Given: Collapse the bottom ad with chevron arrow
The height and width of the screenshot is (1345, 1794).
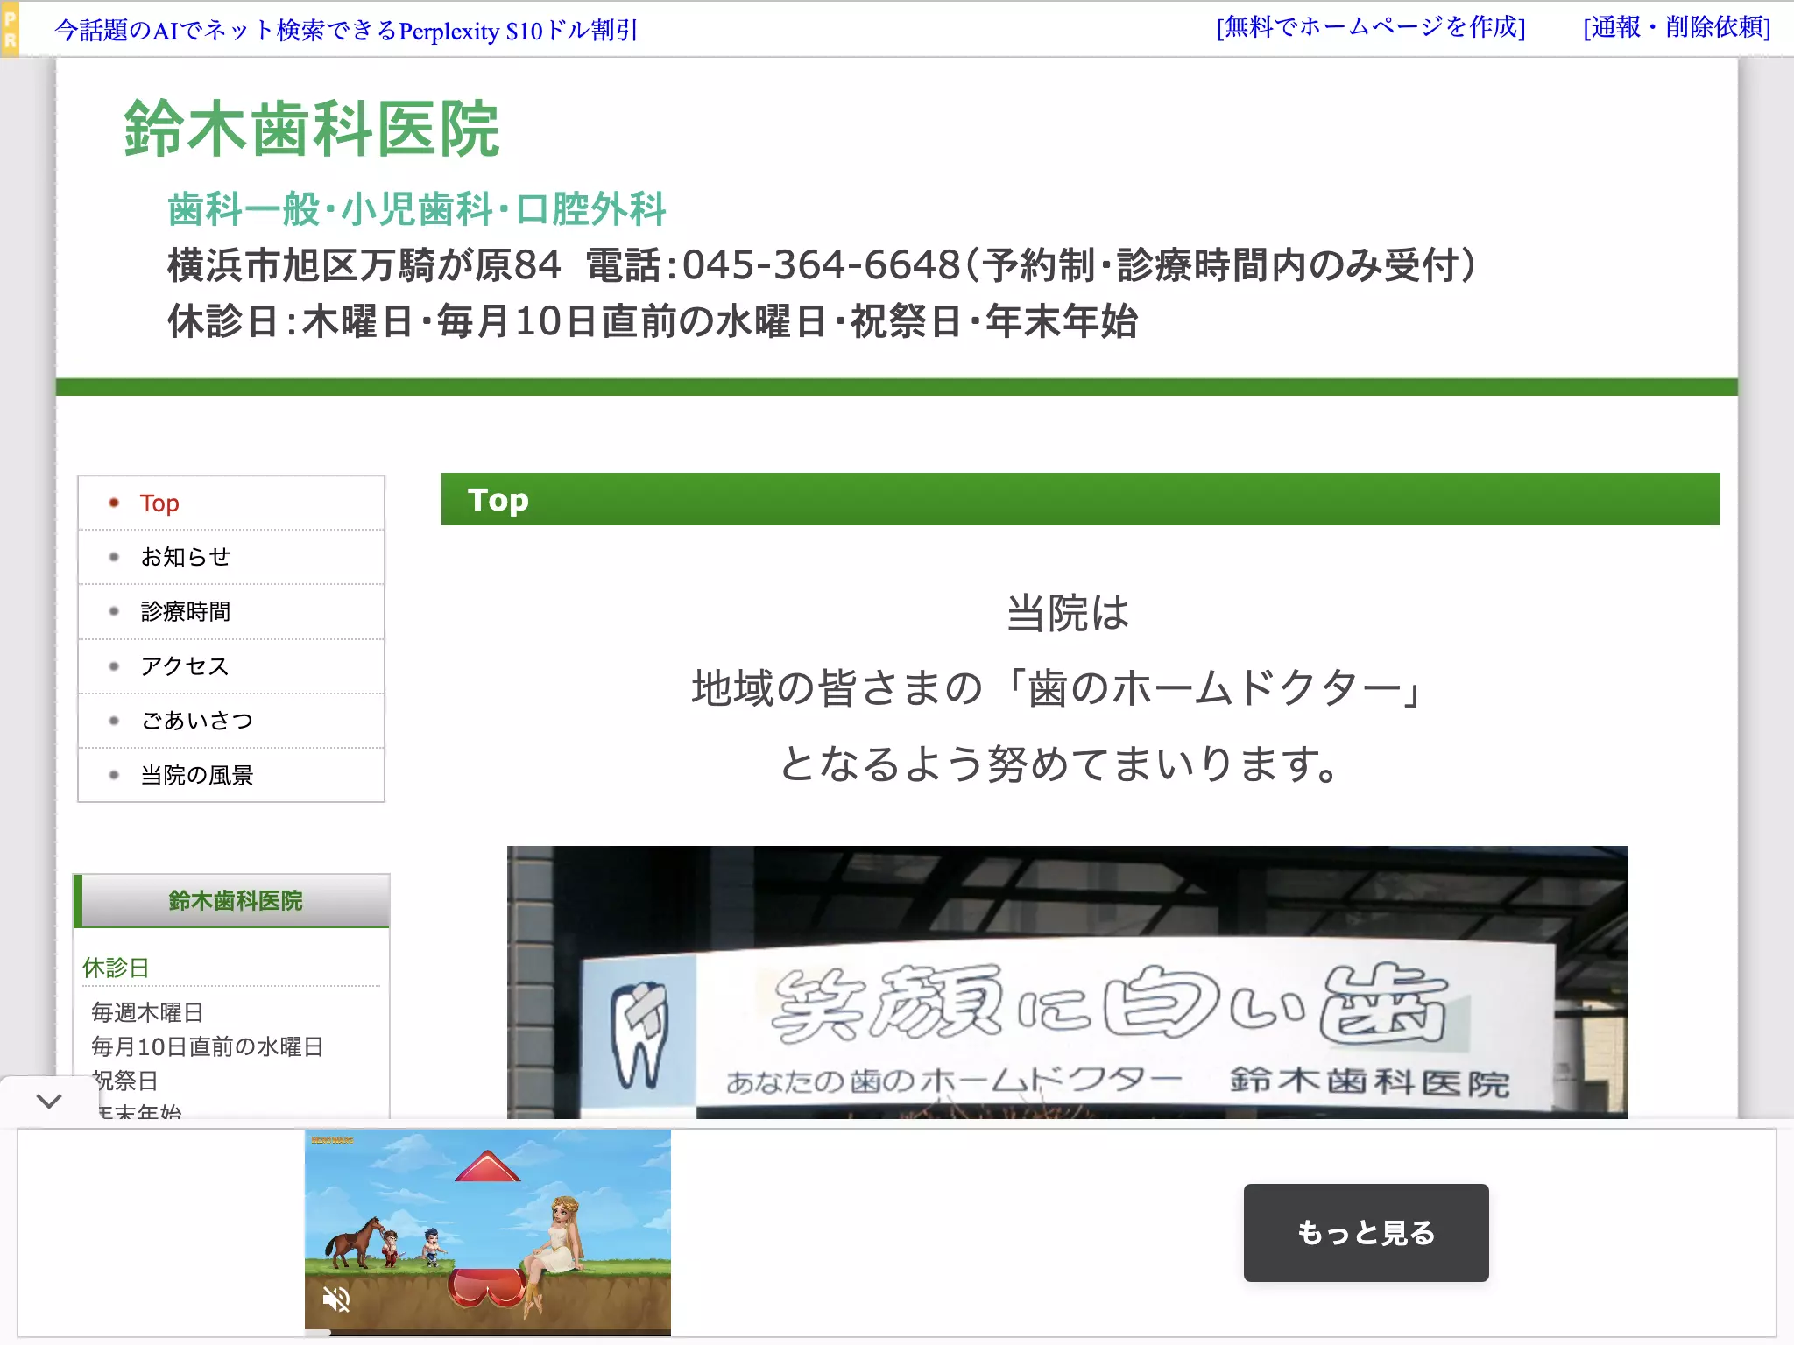Looking at the screenshot, I should pyautogui.click(x=49, y=1101).
